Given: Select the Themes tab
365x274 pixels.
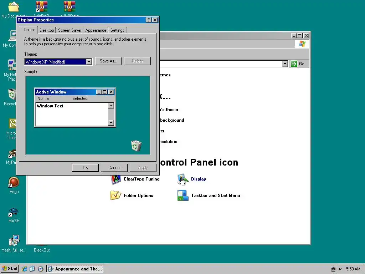Looking at the screenshot, I should point(29,30).
